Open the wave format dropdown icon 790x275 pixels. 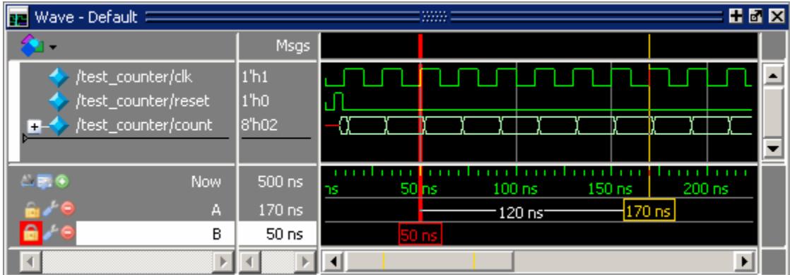pyautogui.click(x=37, y=46)
